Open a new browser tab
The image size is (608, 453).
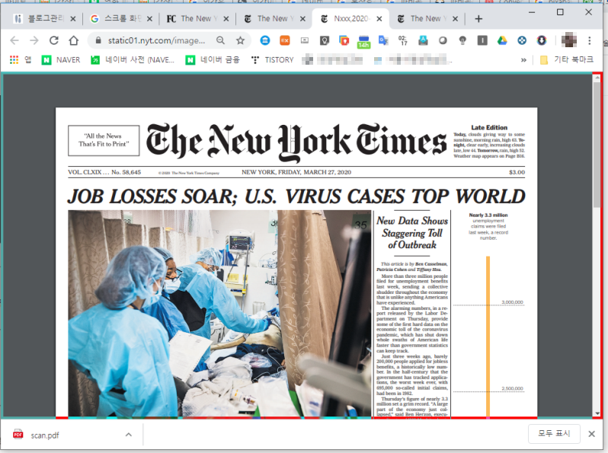(478, 18)
